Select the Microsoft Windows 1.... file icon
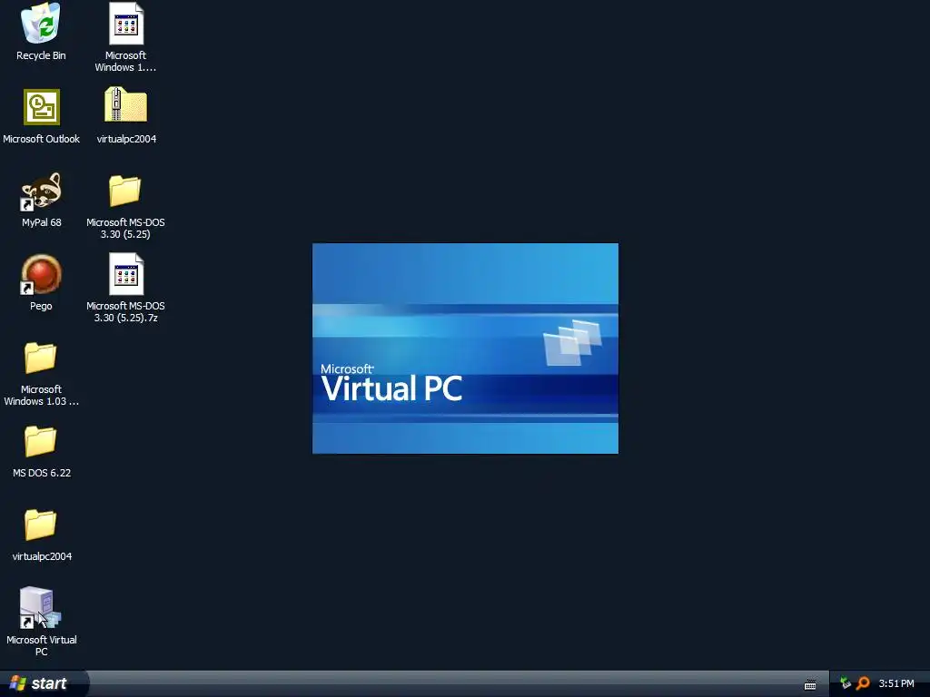The width and height of the screenshot is (930, 697). click(125, 24)
